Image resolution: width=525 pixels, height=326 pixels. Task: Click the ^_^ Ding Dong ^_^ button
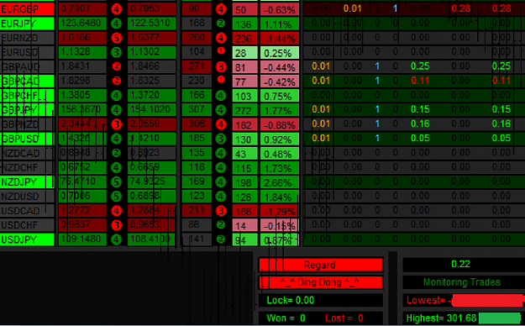[x=321, y=282]
